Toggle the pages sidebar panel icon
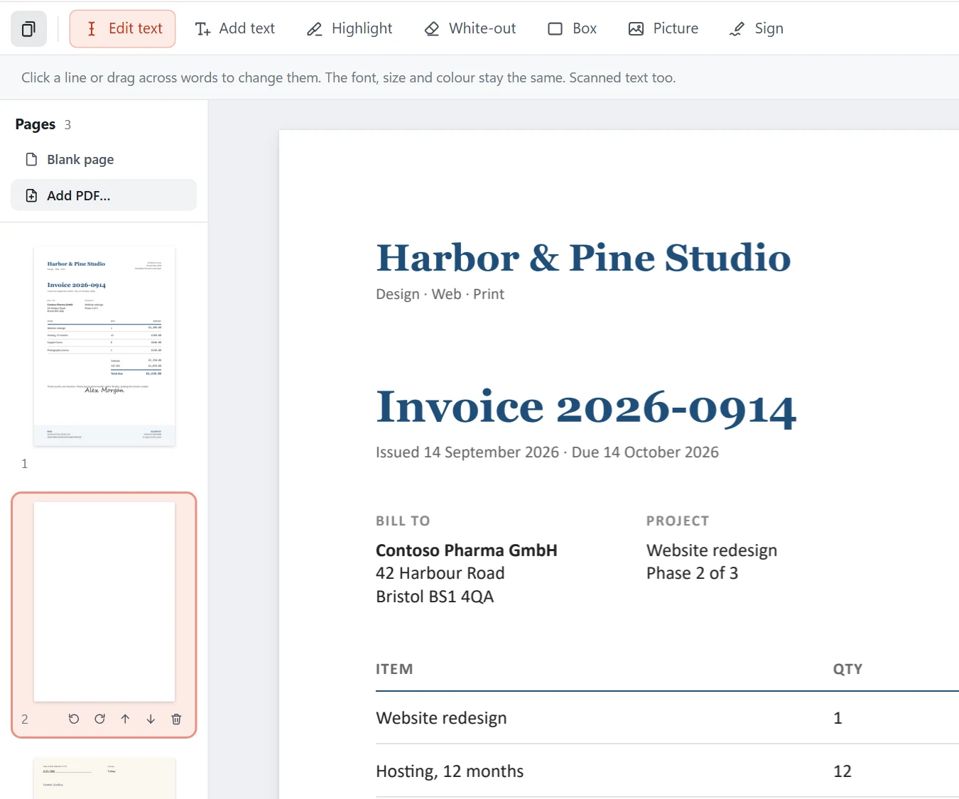Viewport: 959px width, 799px height. click(x=28, y=29)
